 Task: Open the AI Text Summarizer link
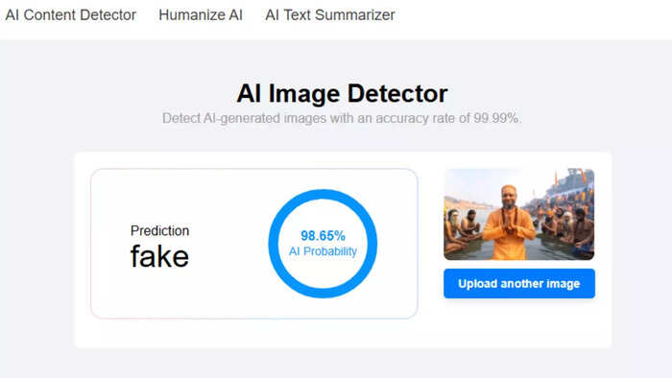click(x=330, y=15)
